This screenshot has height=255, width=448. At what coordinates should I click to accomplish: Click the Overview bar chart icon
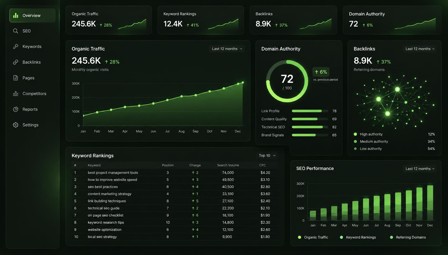pyautogui.click(x=16, y=15)
